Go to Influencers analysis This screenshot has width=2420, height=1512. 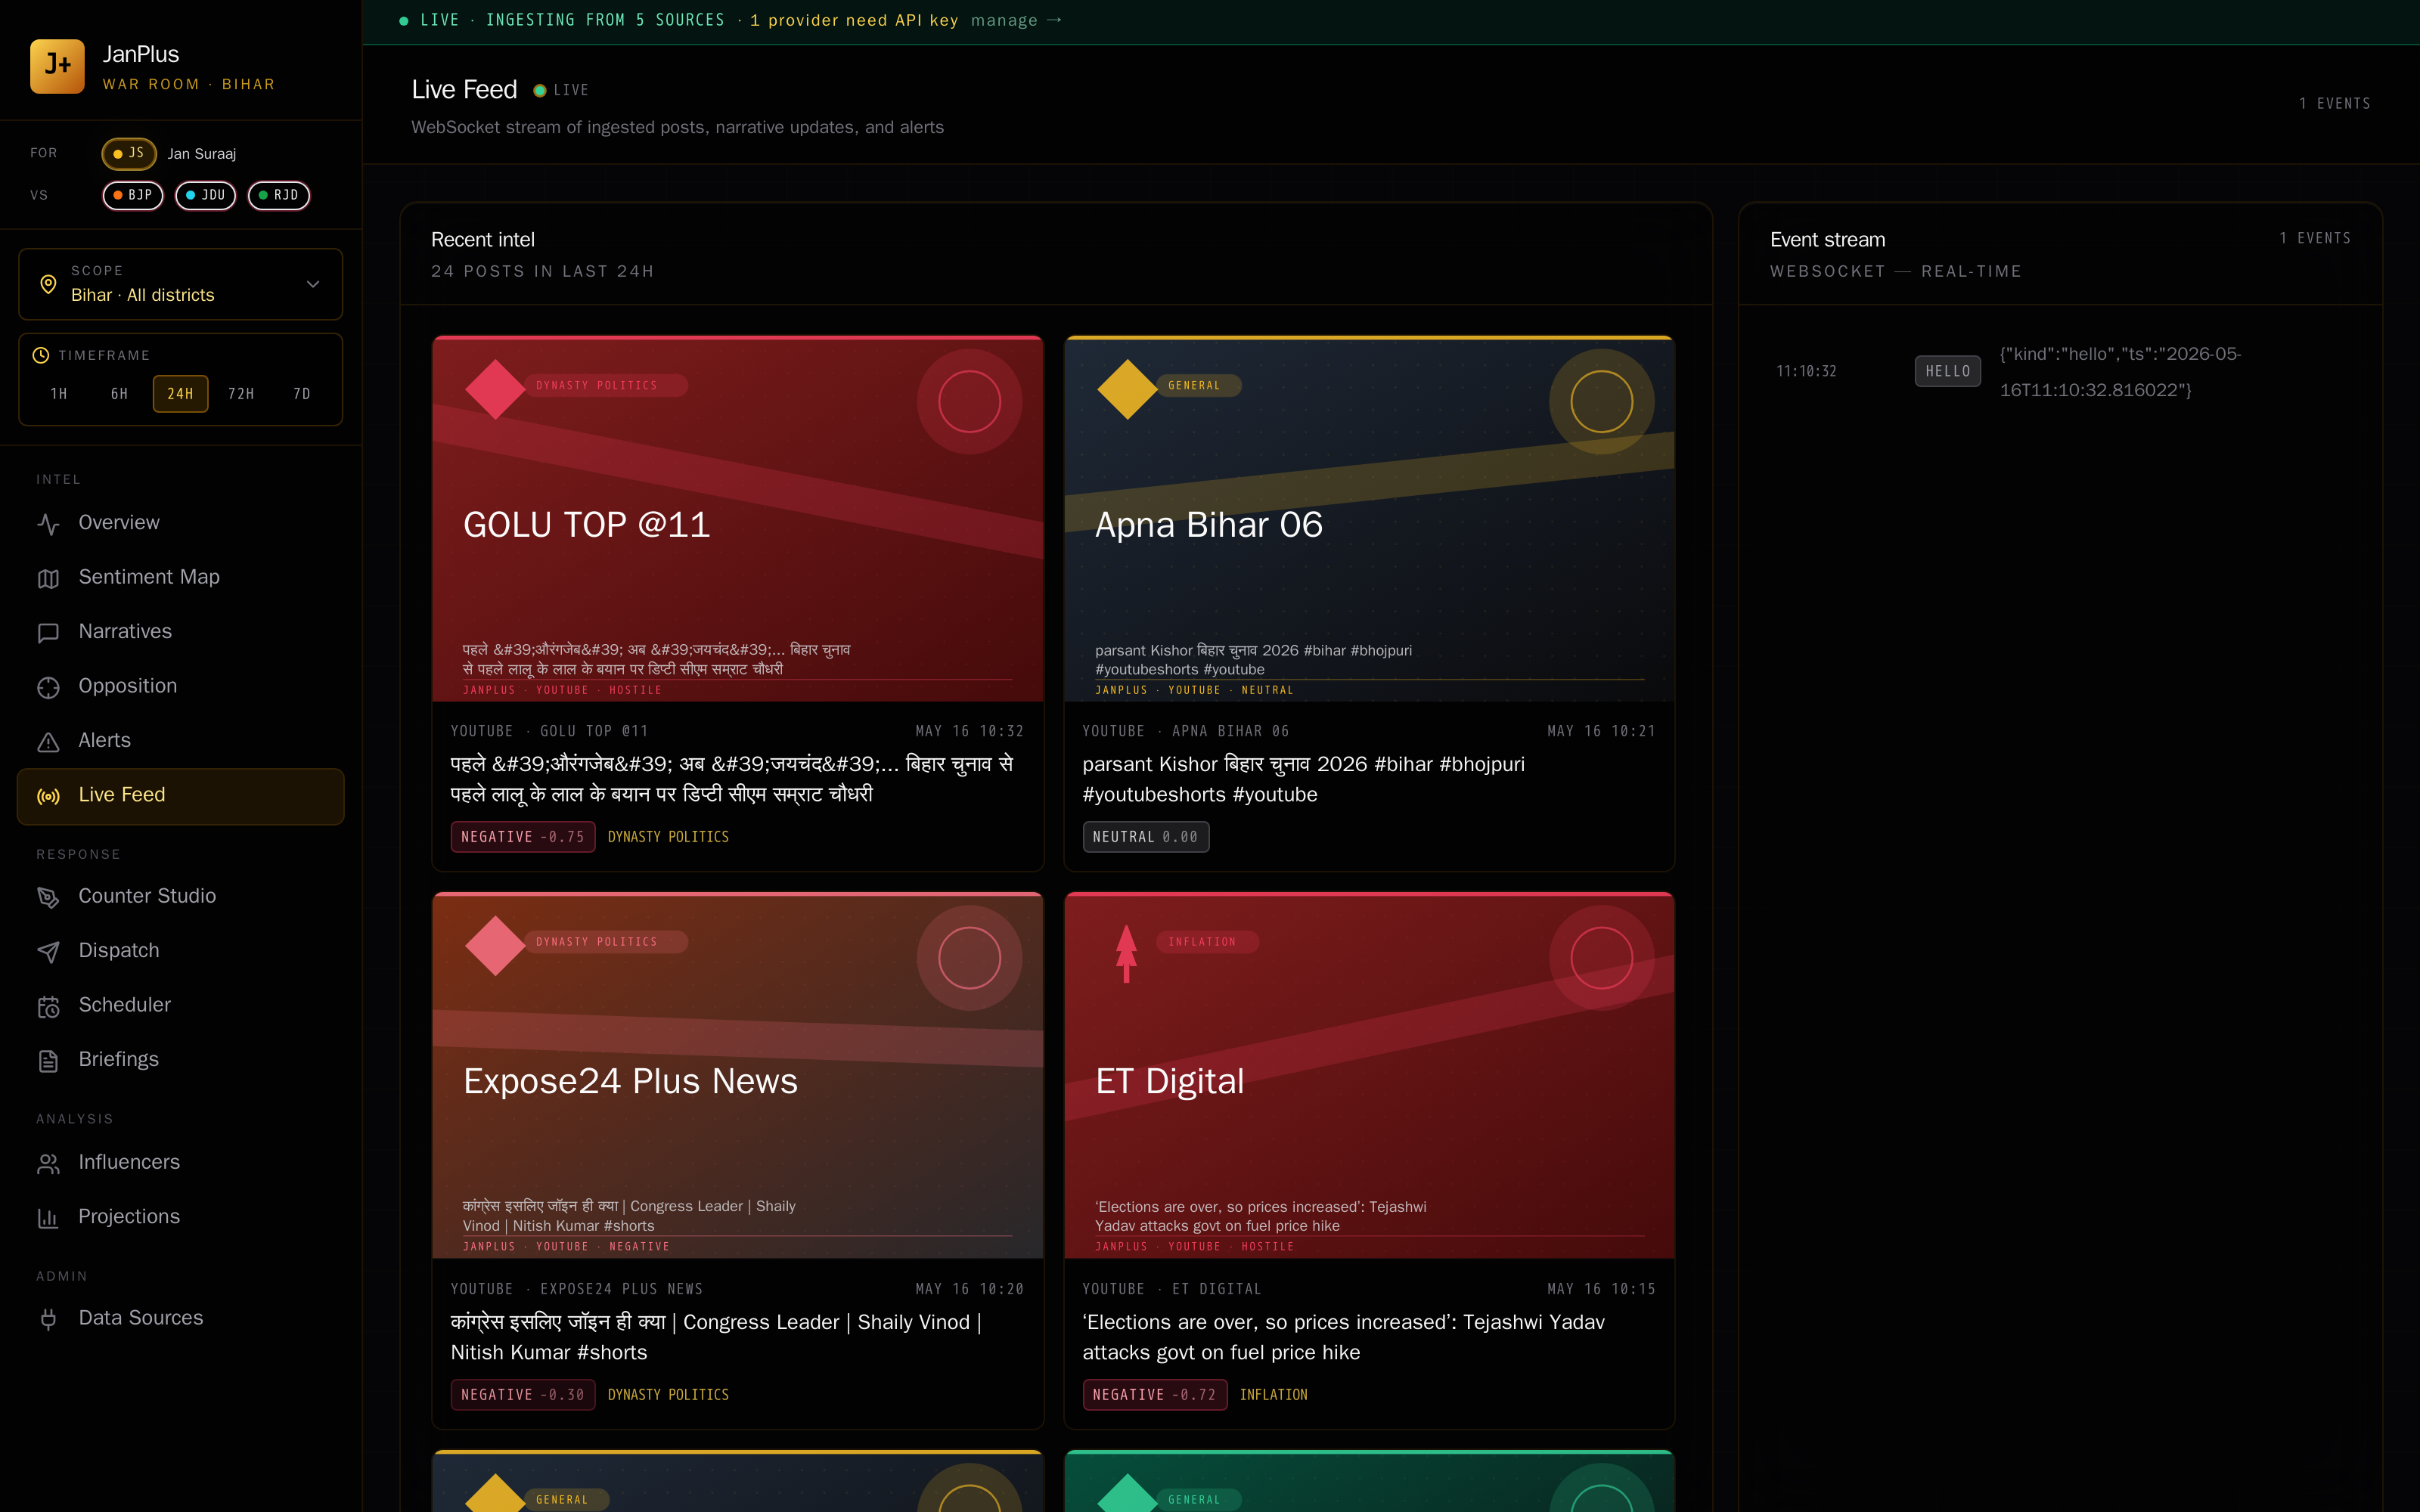tap(181, 1163)
